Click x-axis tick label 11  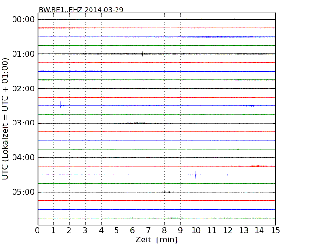click(x=212, y=231)
